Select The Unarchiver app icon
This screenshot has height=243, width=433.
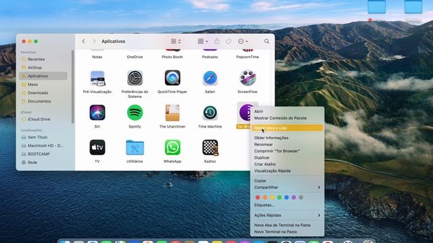(173, 113)
